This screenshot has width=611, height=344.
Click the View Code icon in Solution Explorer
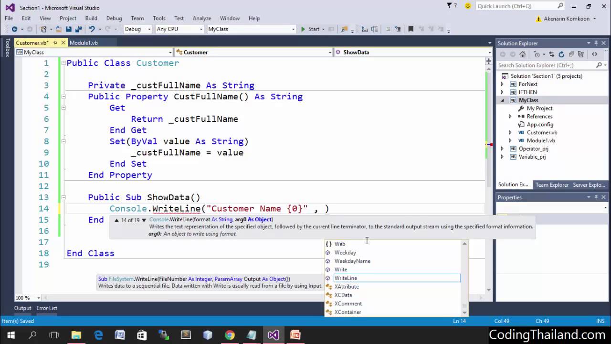click(x=595, y=54)
